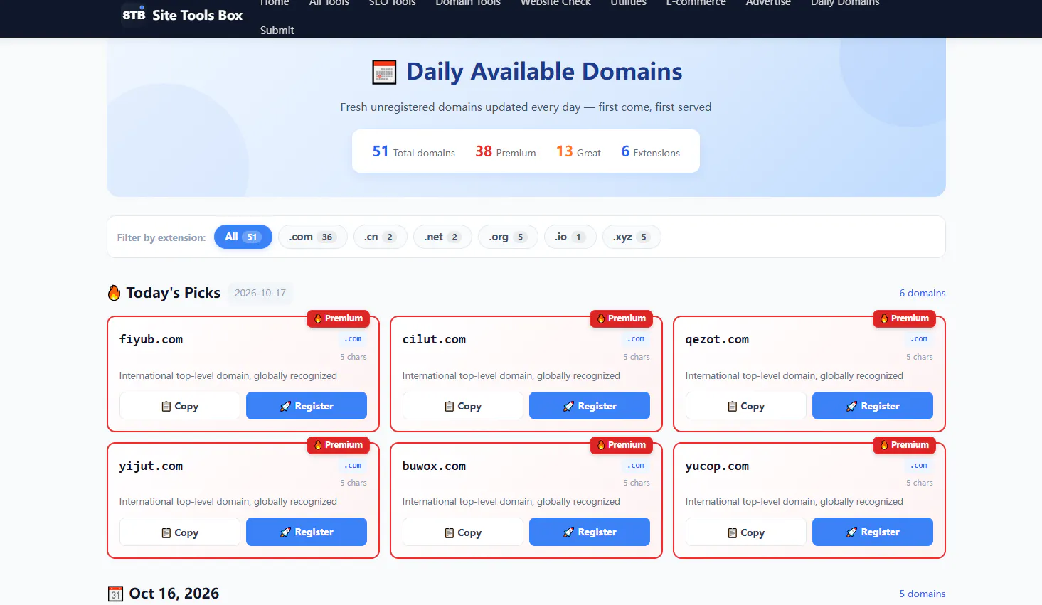Click the Premium badge on buwox.com card

tap(621, 445)
